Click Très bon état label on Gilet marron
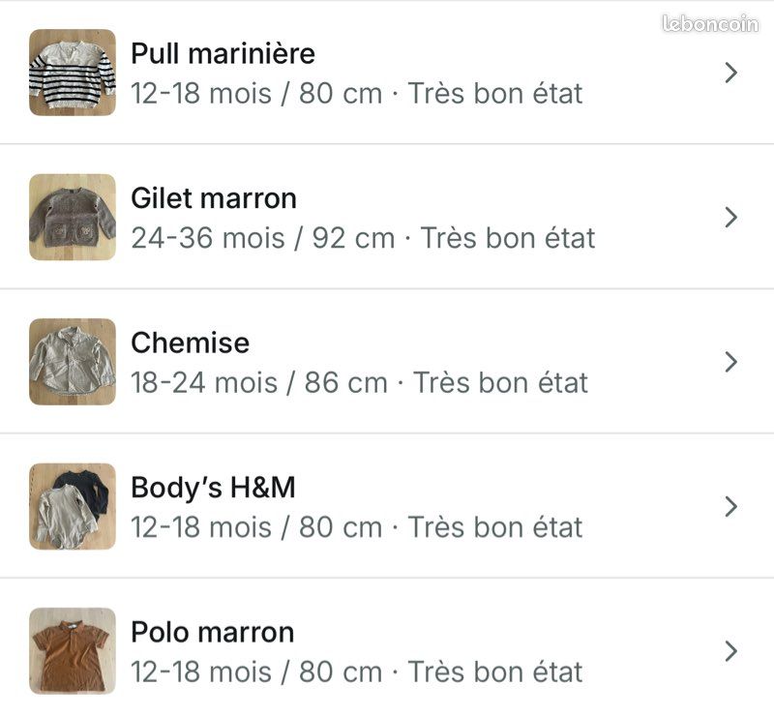Viewport: 774px width, 716px height. 509,237
